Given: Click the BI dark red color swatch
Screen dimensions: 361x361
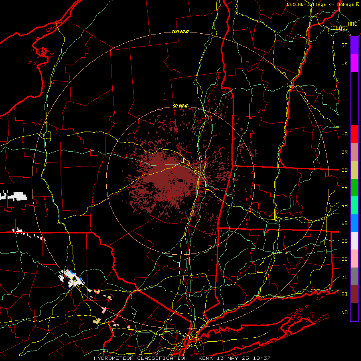Looking at the screenshot, I should click(x=354, y=294).
